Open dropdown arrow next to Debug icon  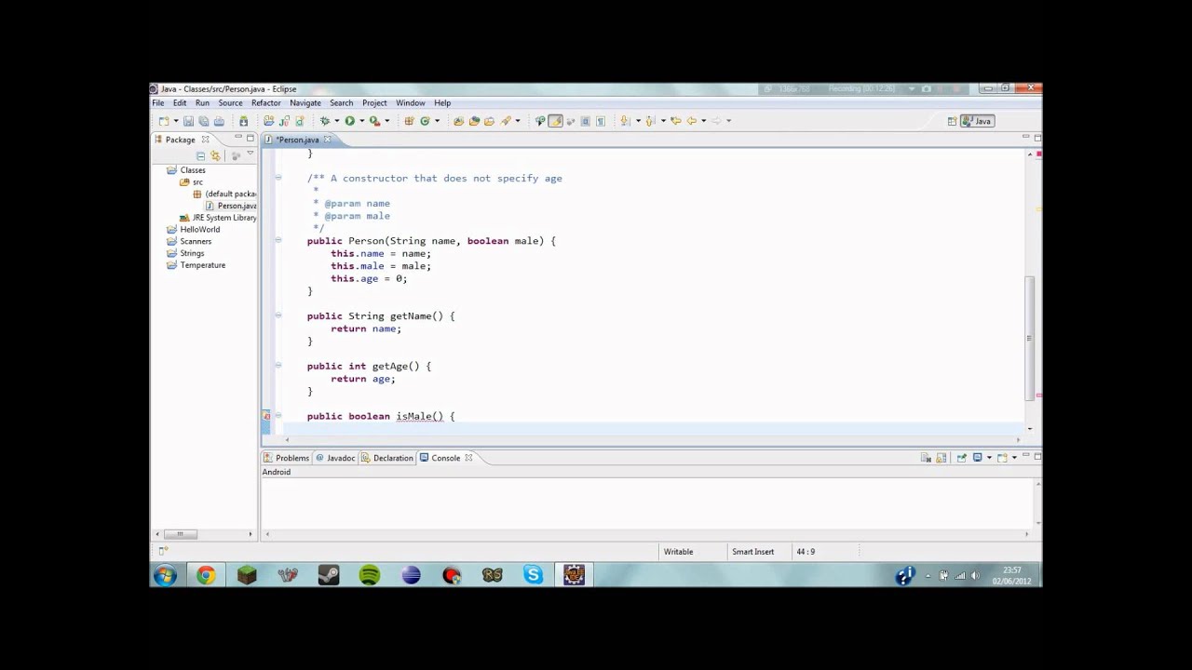[336, 121]
